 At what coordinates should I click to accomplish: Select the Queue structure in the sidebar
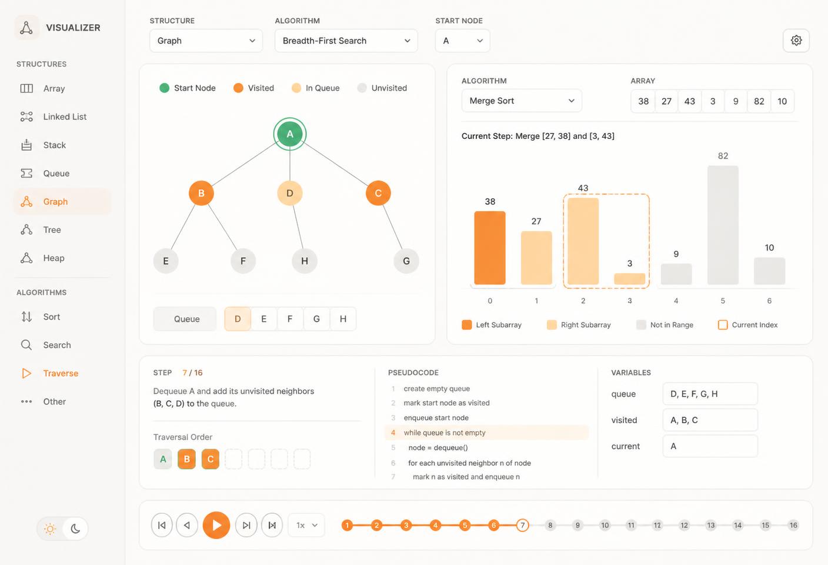pyautogui.click(x=62, y=173)
